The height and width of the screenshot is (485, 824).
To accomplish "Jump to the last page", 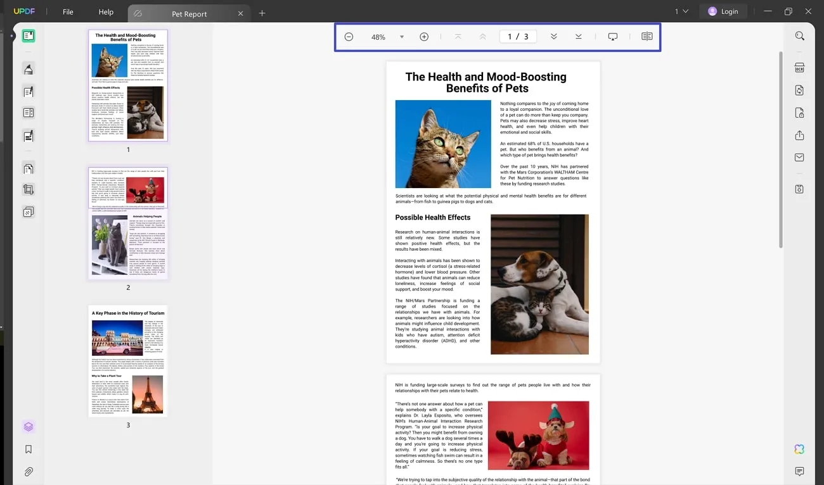I will [x=579, y=37].
